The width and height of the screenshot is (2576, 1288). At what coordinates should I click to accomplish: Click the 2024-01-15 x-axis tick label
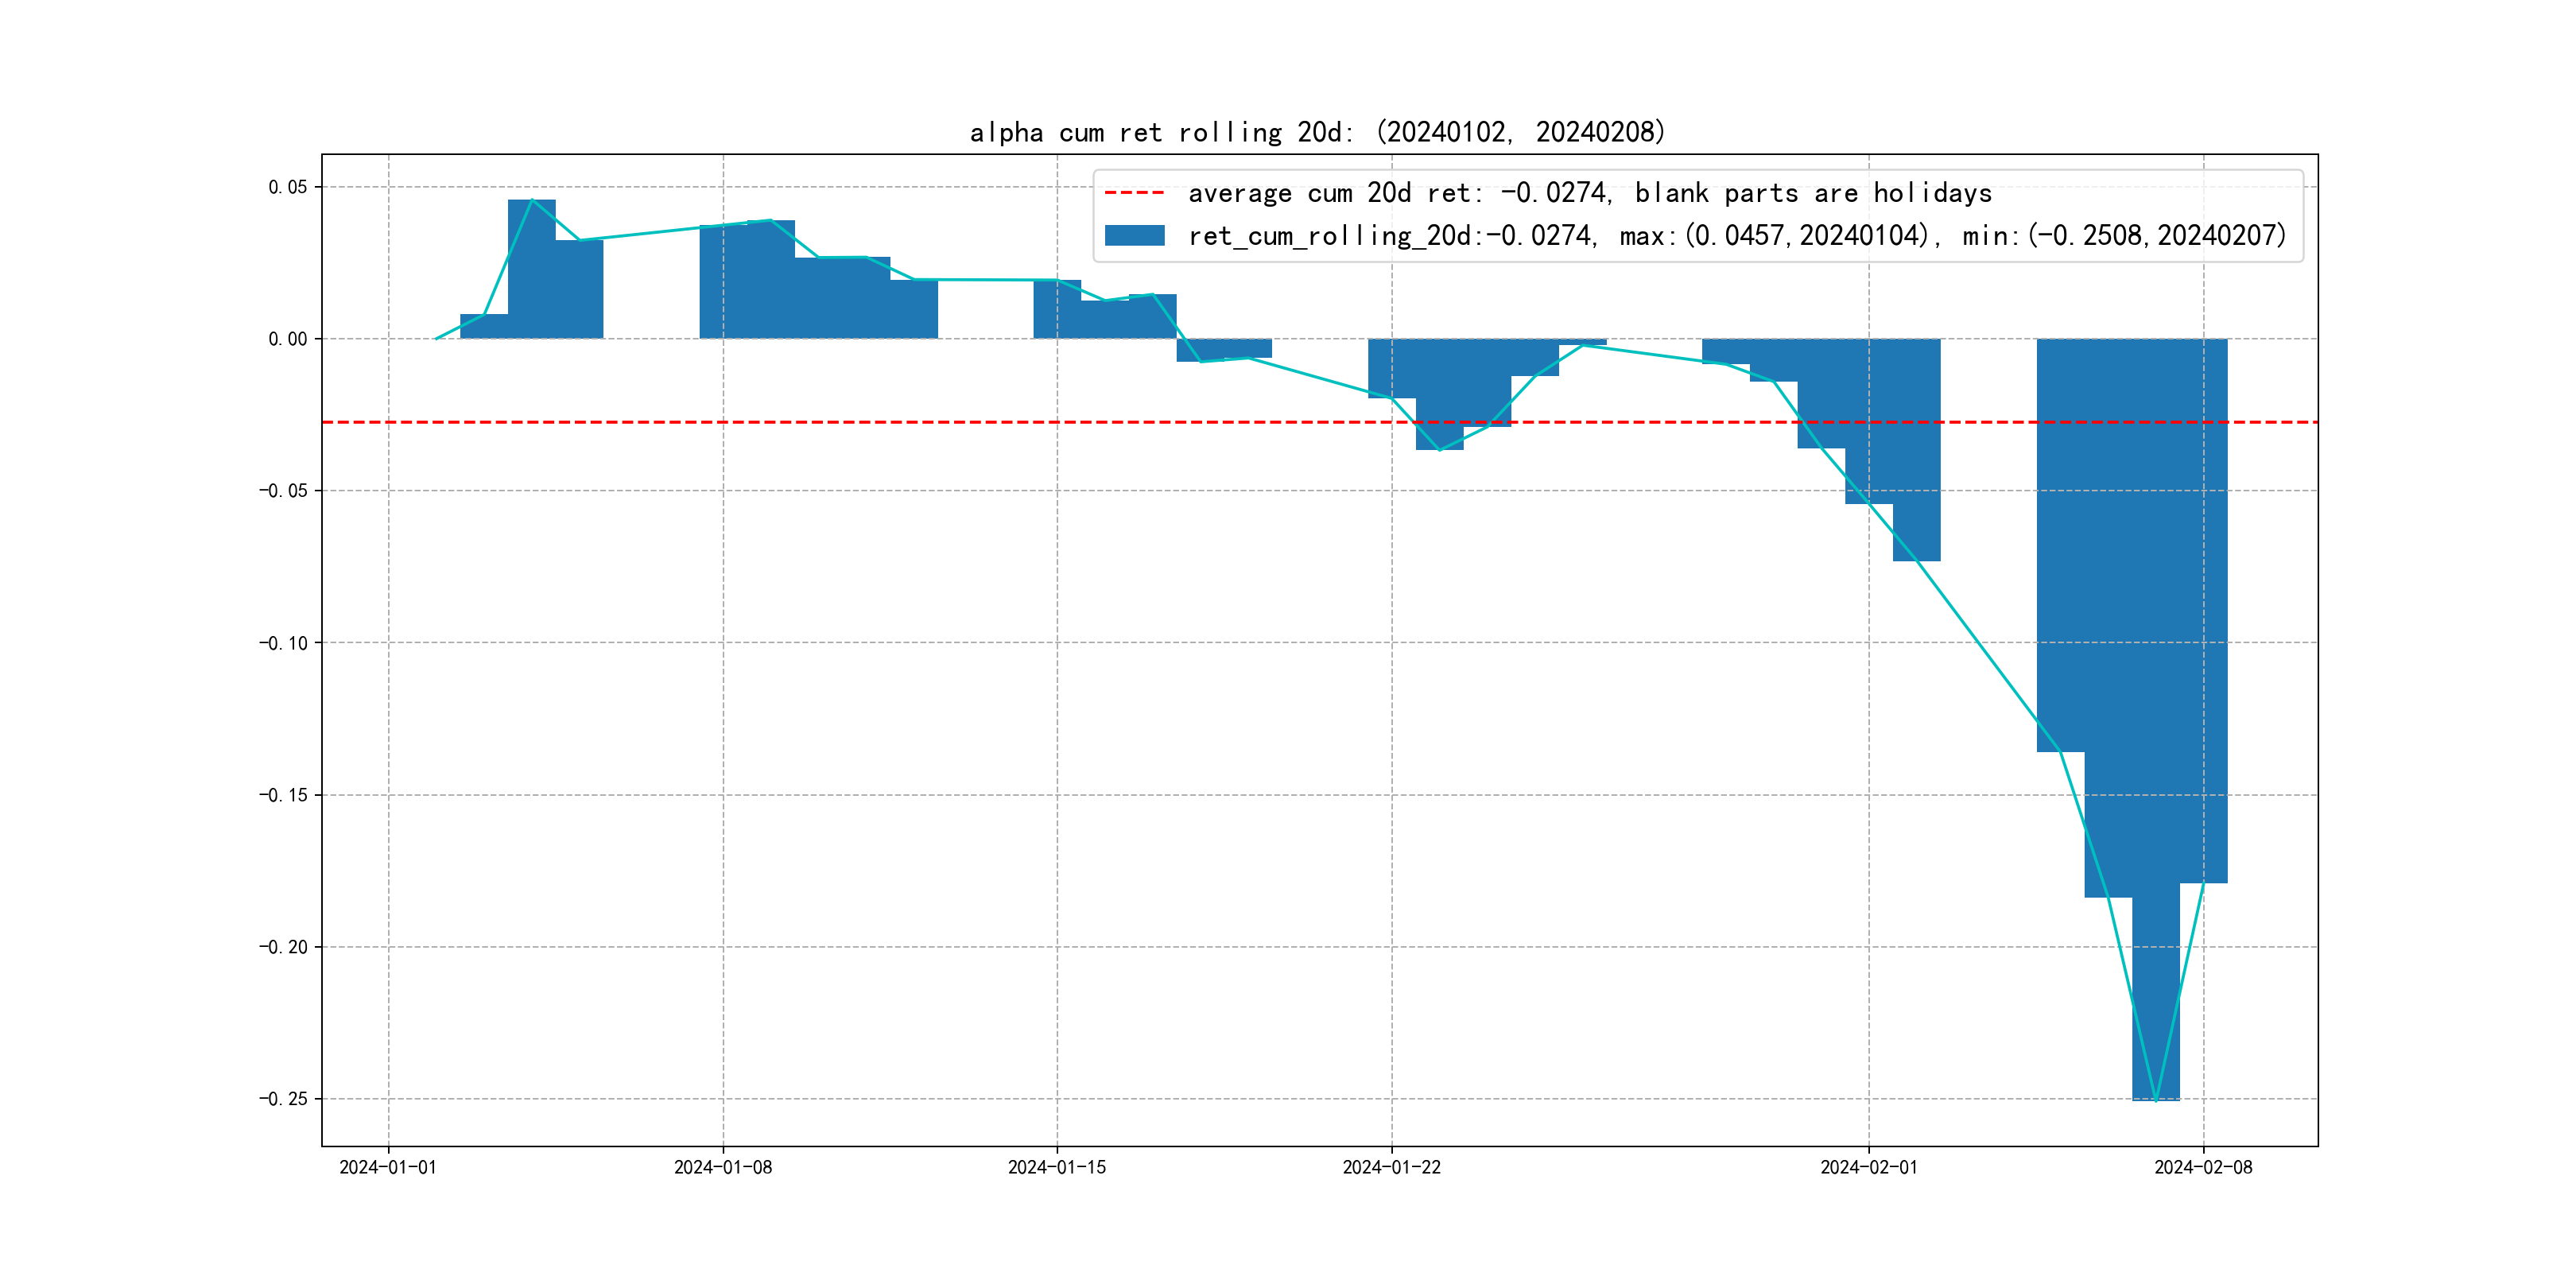click(1057, 1167)
